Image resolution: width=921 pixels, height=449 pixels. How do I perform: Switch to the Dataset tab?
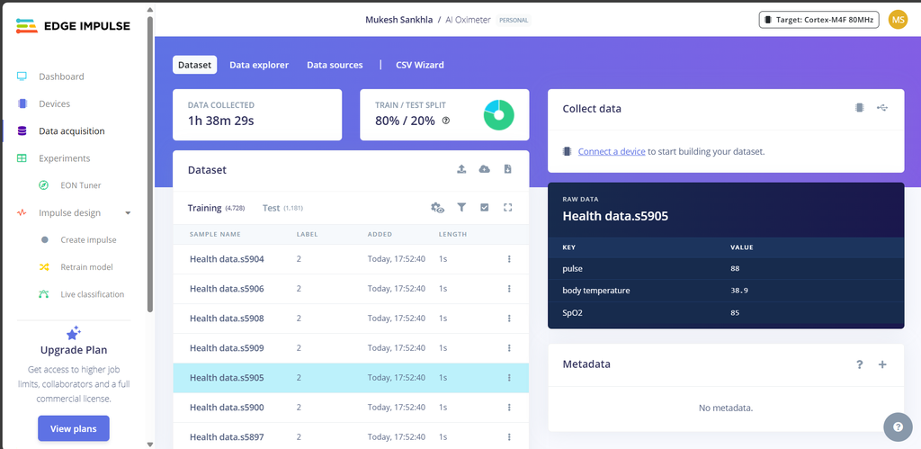point(194,65)
